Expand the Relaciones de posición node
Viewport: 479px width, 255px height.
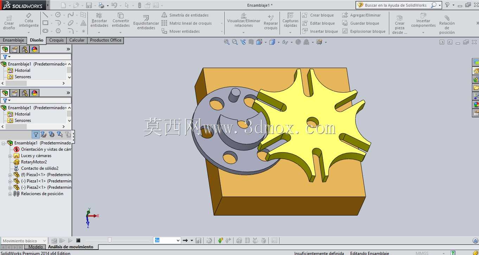pyautogui.click(x=10, y=194)
